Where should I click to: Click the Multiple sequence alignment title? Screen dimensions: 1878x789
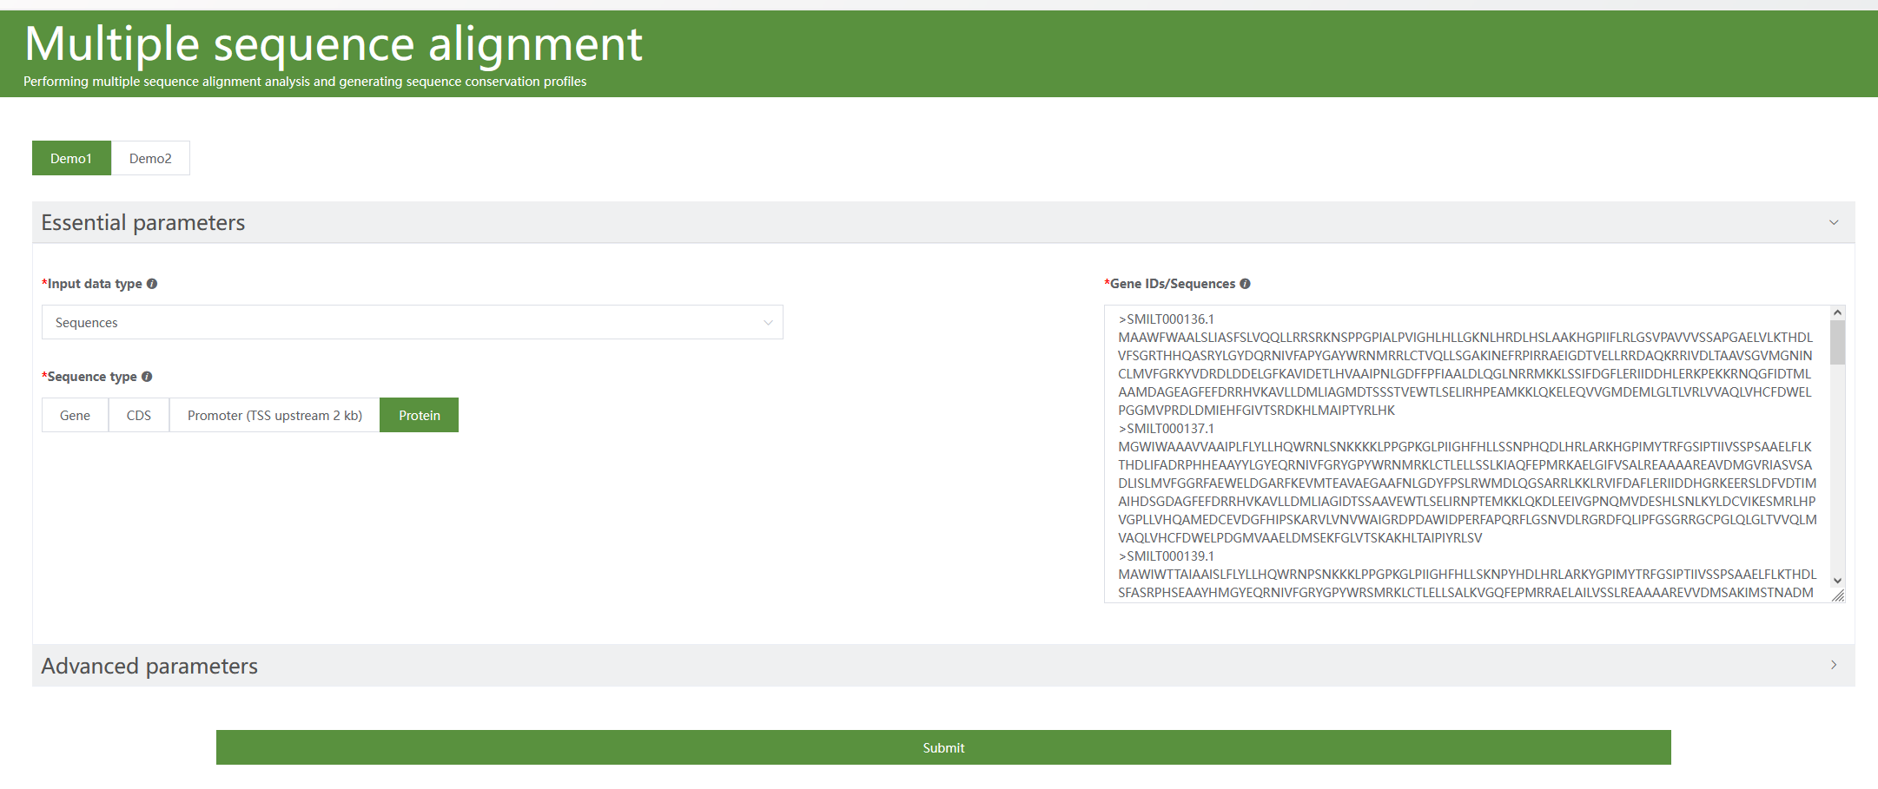point(334,44)
